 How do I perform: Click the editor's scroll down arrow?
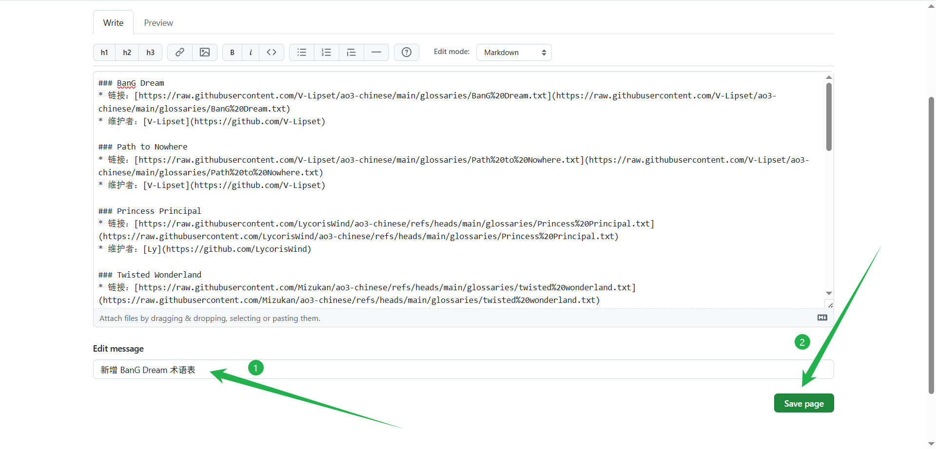coord(829,293)
